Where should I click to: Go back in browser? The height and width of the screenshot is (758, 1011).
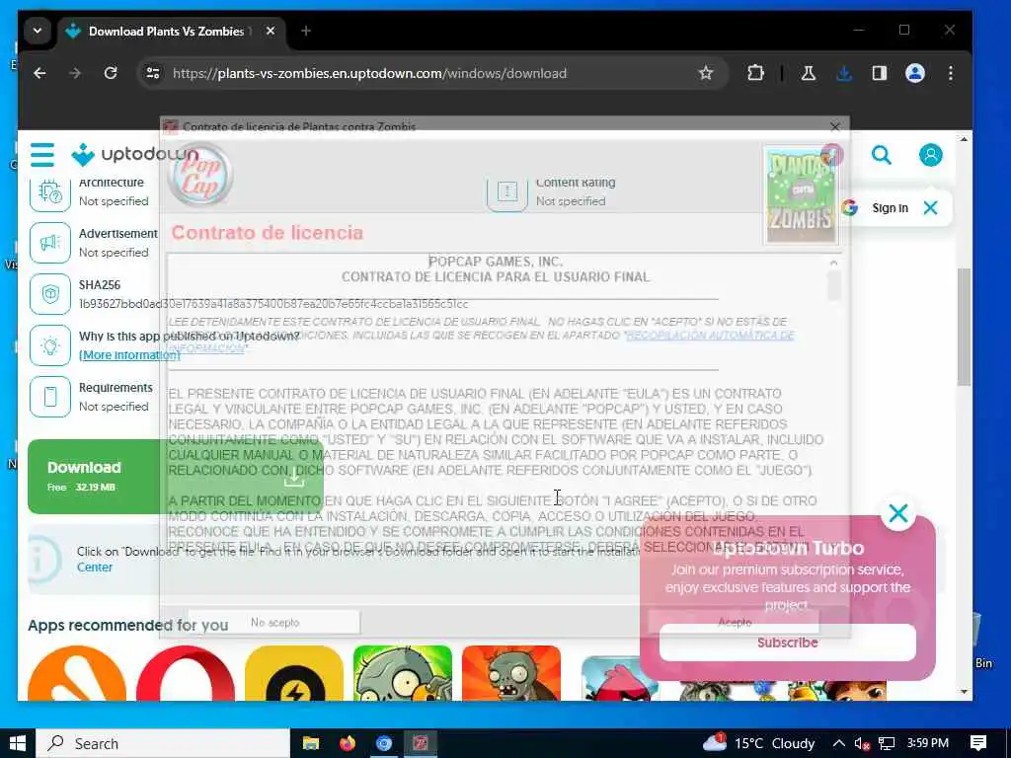[x=39, y=73]
